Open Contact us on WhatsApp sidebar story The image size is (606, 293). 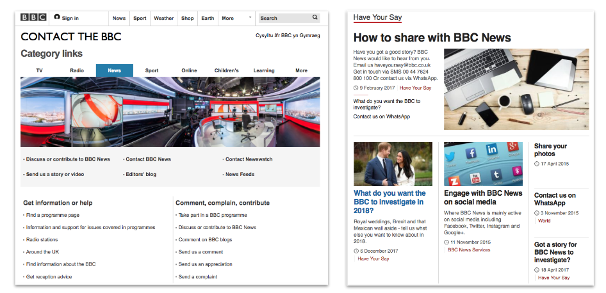point(555,199)
